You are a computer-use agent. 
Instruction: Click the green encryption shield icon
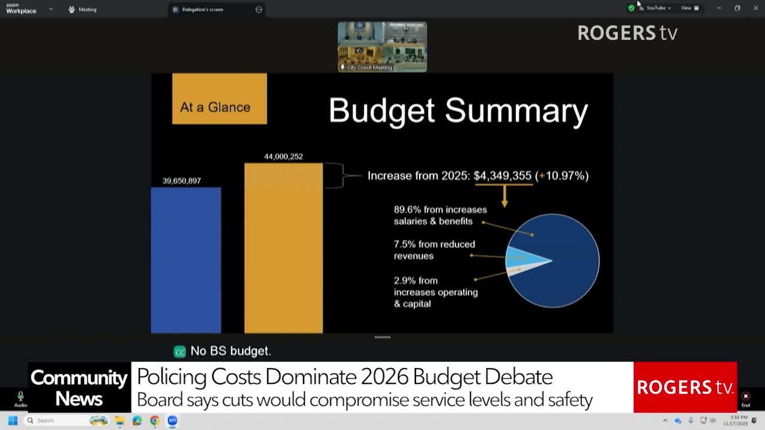point(631,8)
